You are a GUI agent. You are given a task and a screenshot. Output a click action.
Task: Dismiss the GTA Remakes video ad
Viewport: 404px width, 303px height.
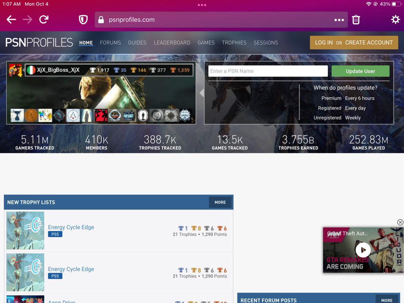coord(400,222)
